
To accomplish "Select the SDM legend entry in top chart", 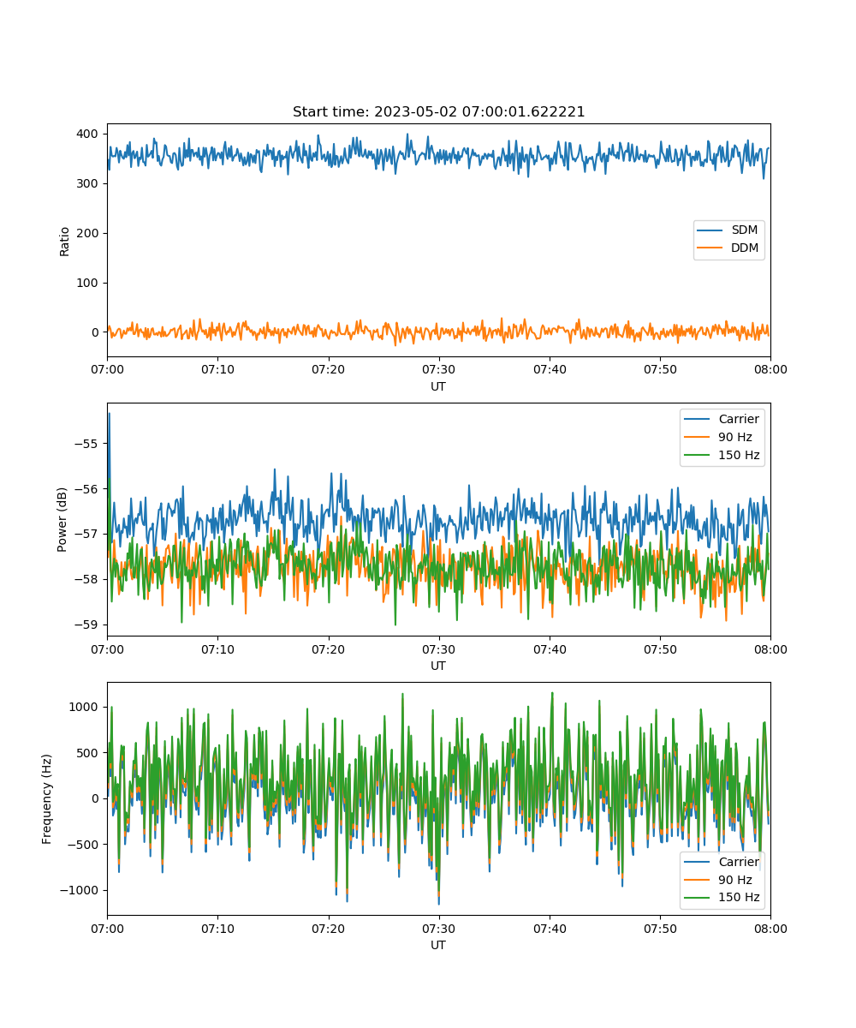I will pos(729,230).
